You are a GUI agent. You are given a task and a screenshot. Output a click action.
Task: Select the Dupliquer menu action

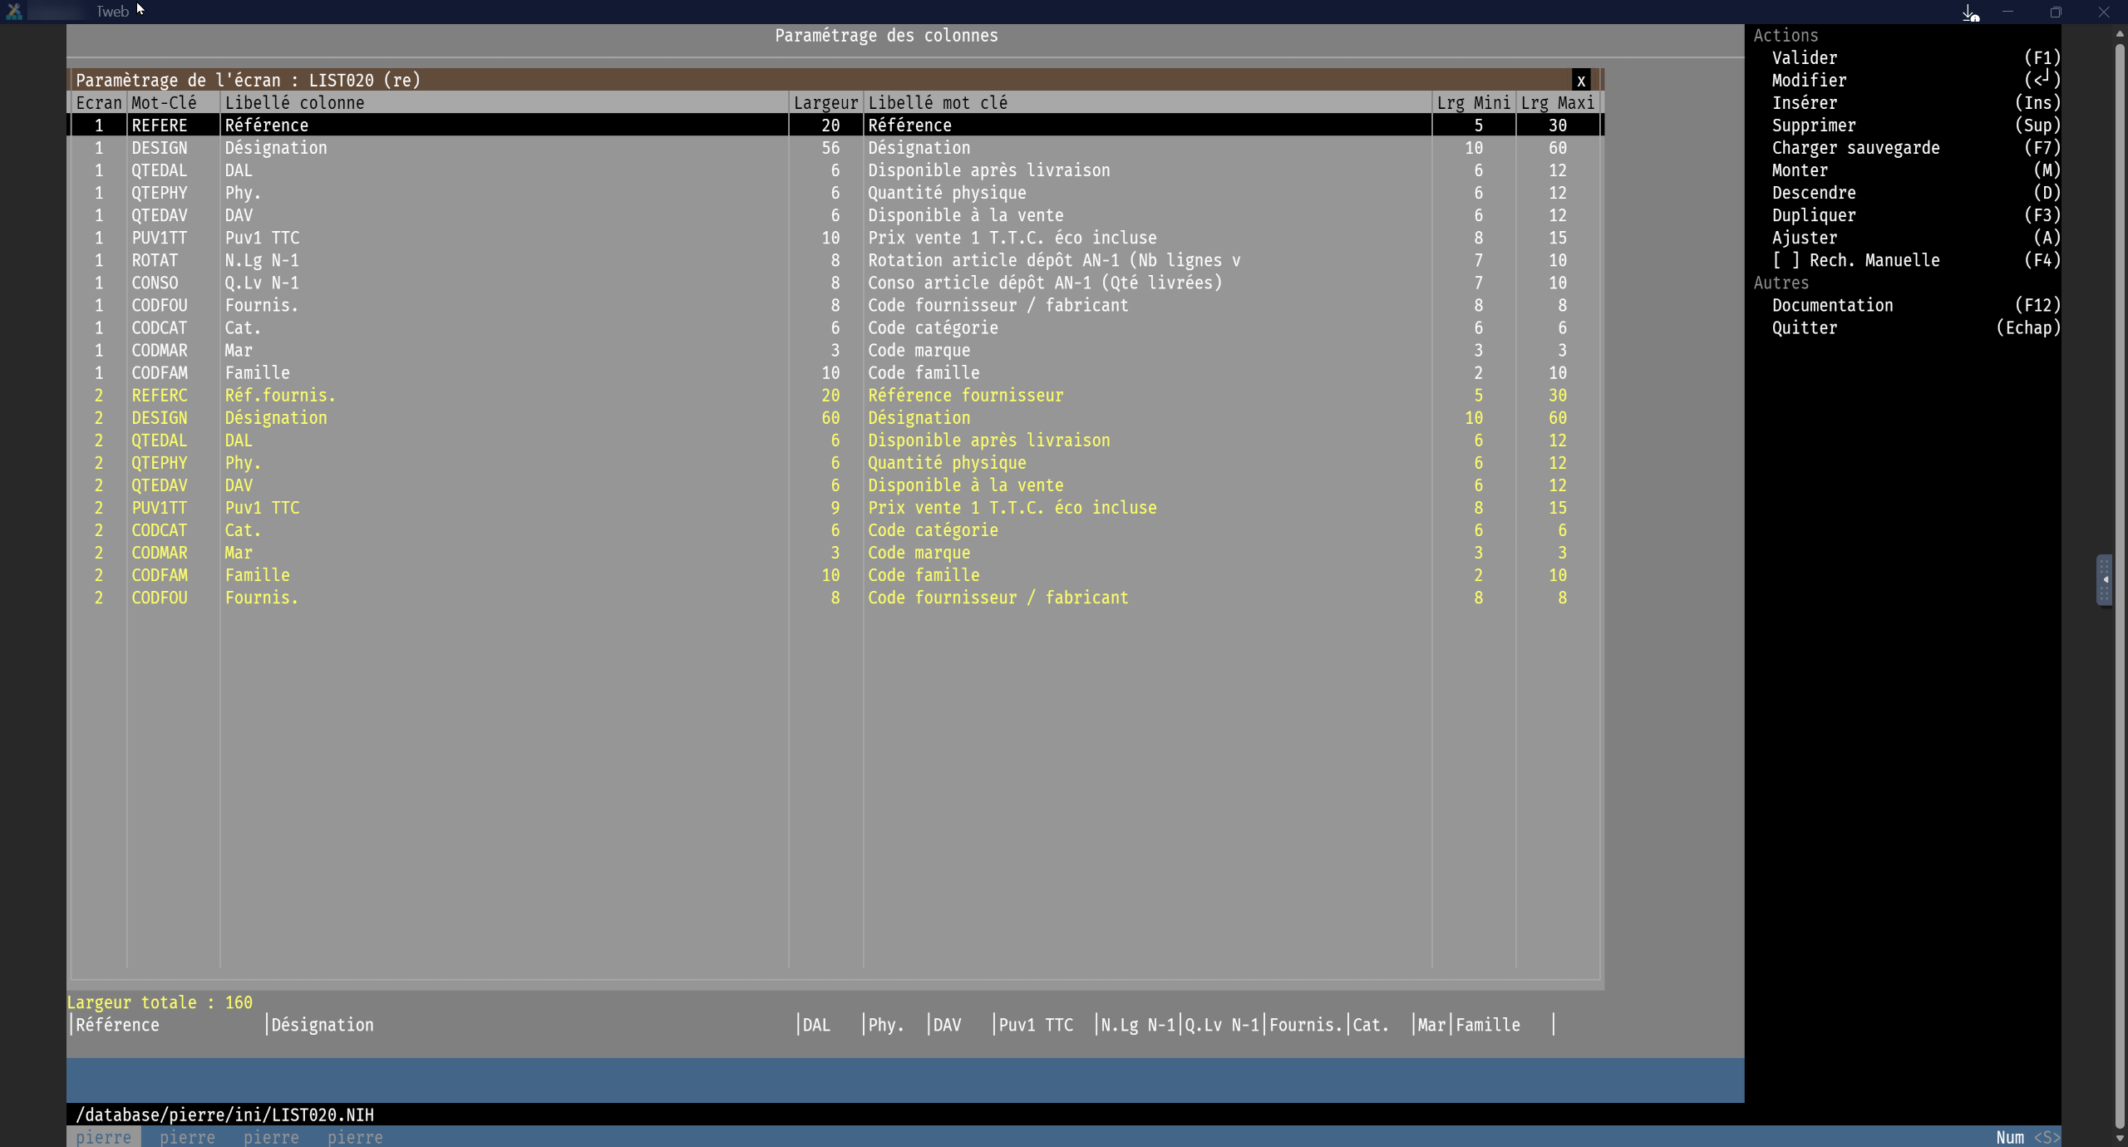point(1813,215)
